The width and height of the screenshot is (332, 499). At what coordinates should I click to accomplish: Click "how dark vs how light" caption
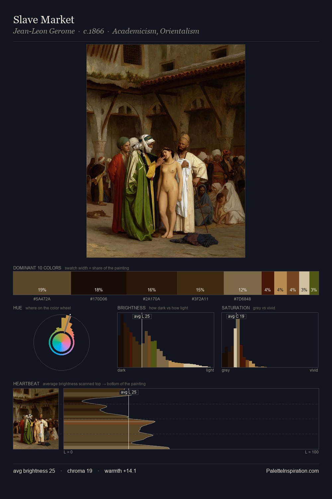click(168, 308)
